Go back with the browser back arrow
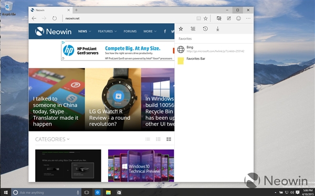The width and height of the screenshot is (315, 196). click(x=34, y=18)
